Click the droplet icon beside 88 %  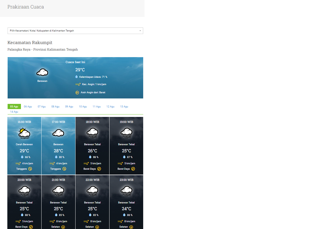(22, 215)
